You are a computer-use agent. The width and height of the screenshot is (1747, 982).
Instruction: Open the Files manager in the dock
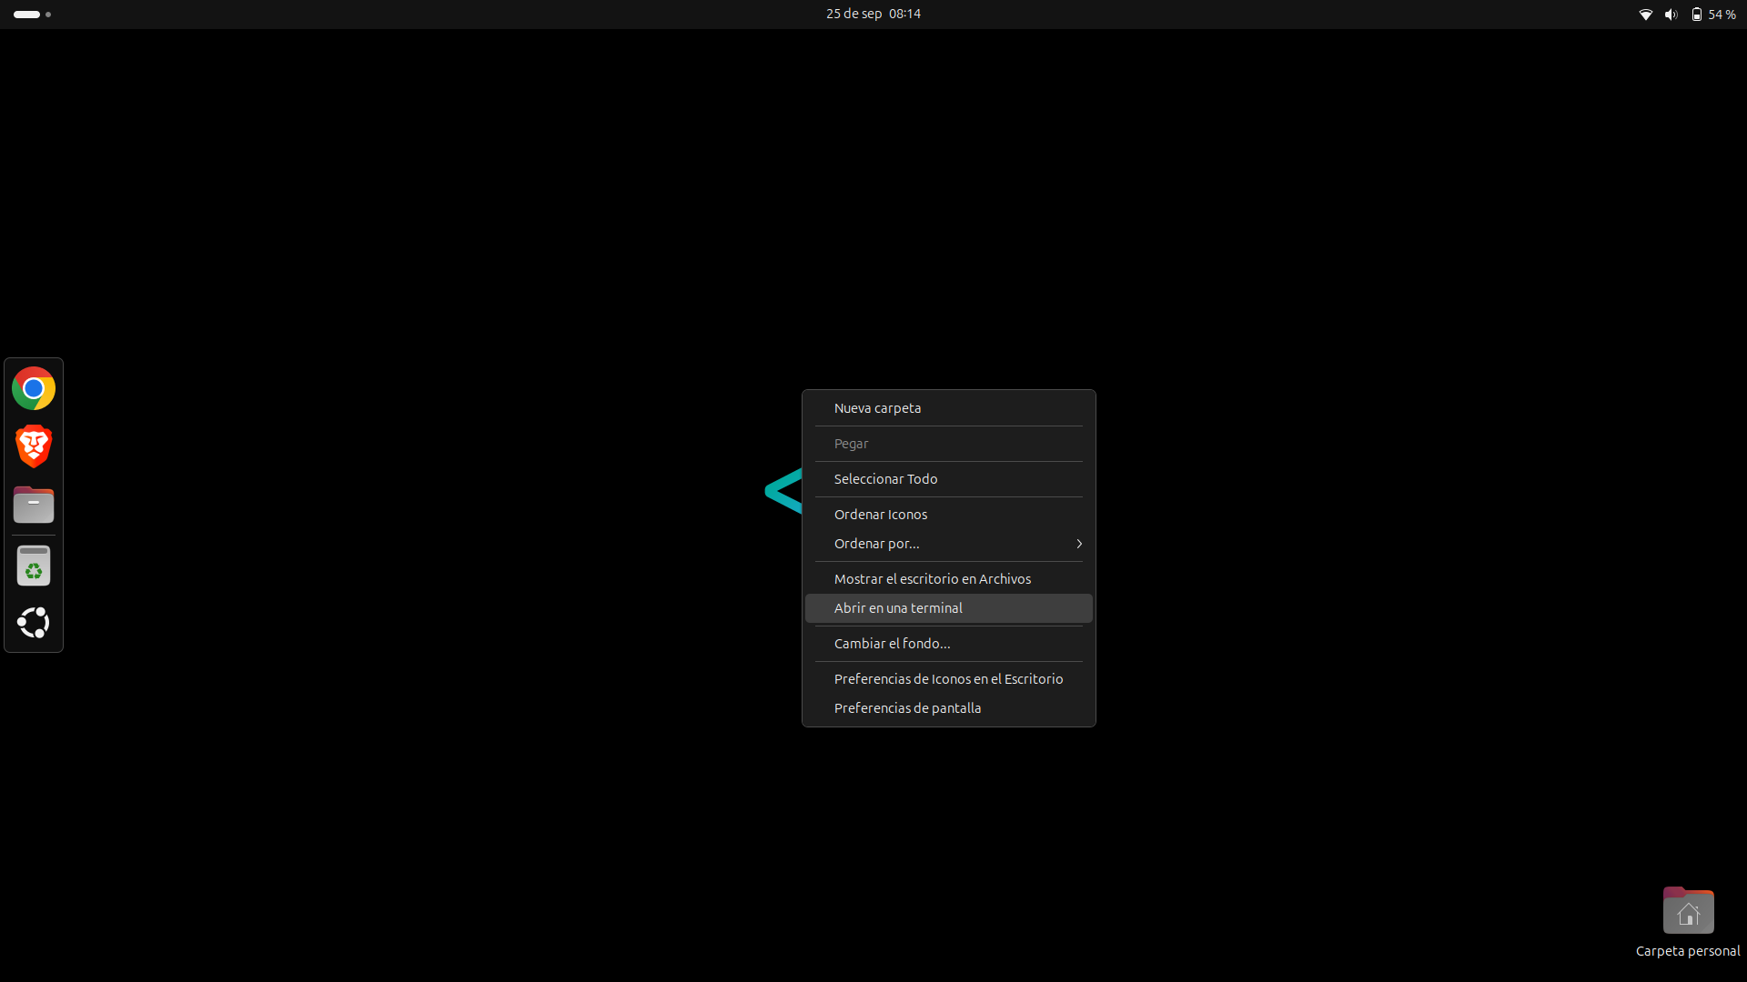(34, 505)
